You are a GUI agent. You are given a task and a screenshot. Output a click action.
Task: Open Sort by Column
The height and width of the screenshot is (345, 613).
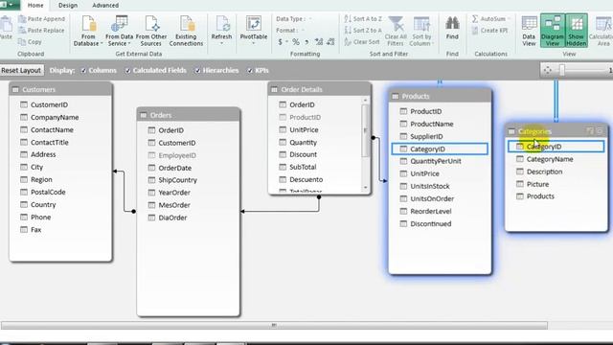[x=421, y=31]
